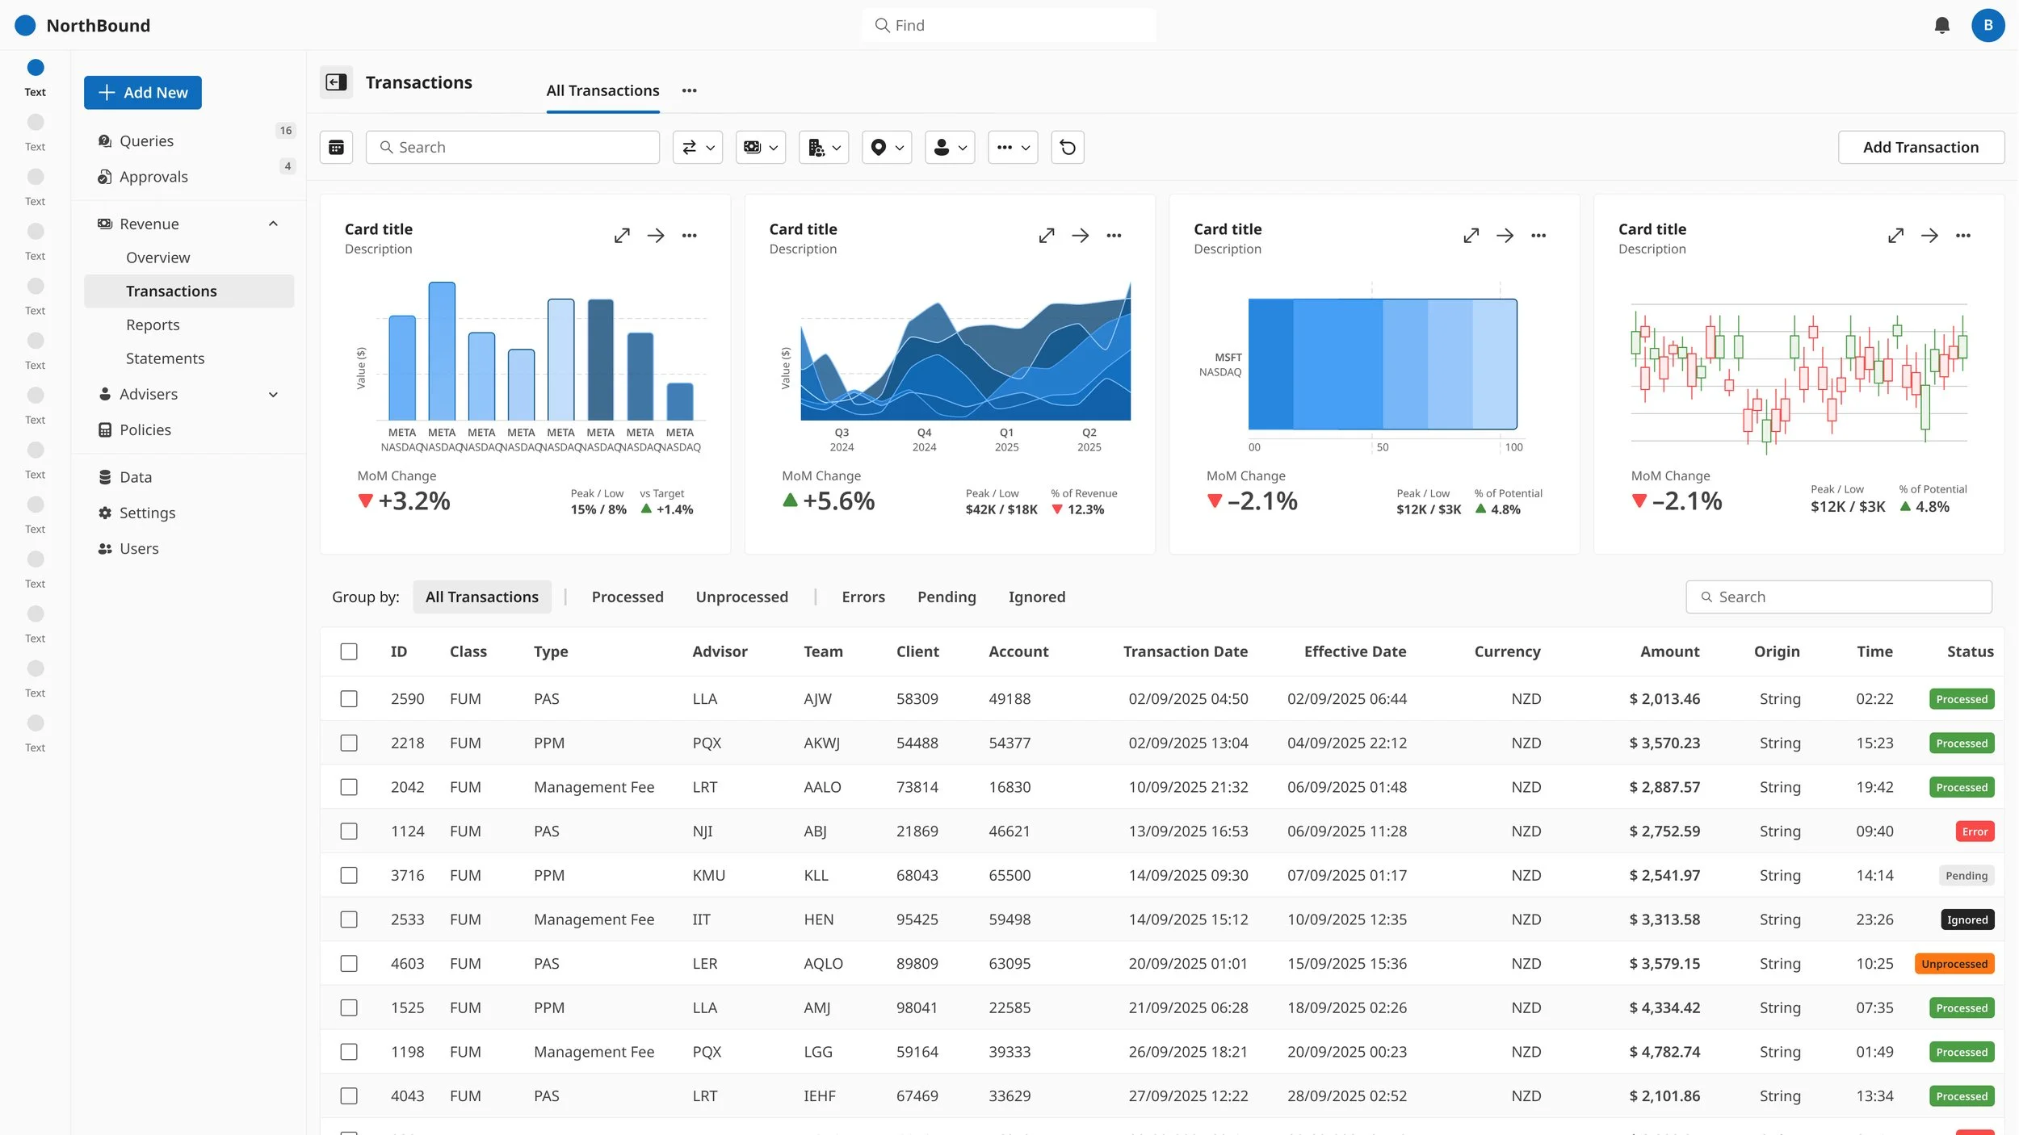Collapse the Revenue section
This screenshot has width=2019, height=1135.
tap(273, 224)
